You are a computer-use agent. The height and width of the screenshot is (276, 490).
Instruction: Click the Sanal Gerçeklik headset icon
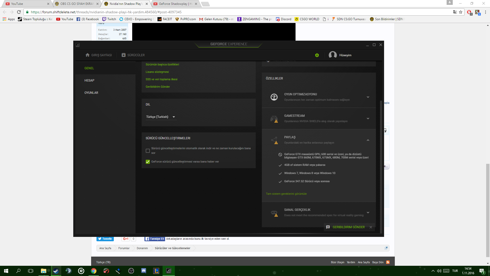coord(274,213)
